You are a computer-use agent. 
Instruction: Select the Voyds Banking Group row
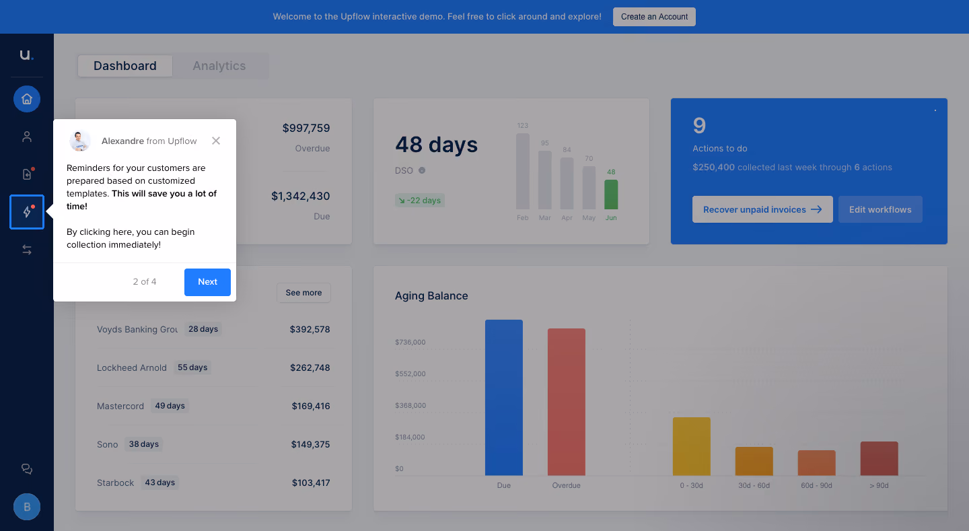tap(213, 329)
